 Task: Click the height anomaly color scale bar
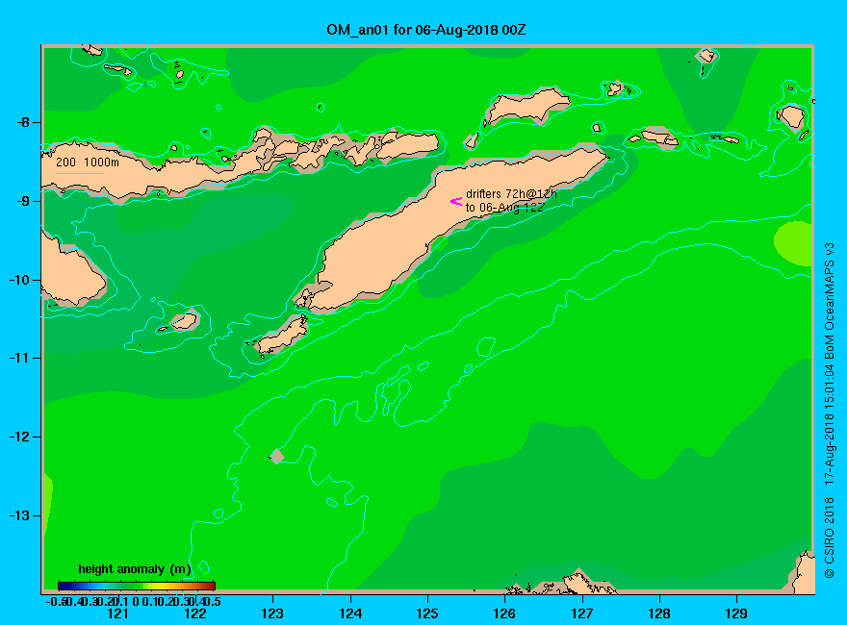(x=137, y=586)
